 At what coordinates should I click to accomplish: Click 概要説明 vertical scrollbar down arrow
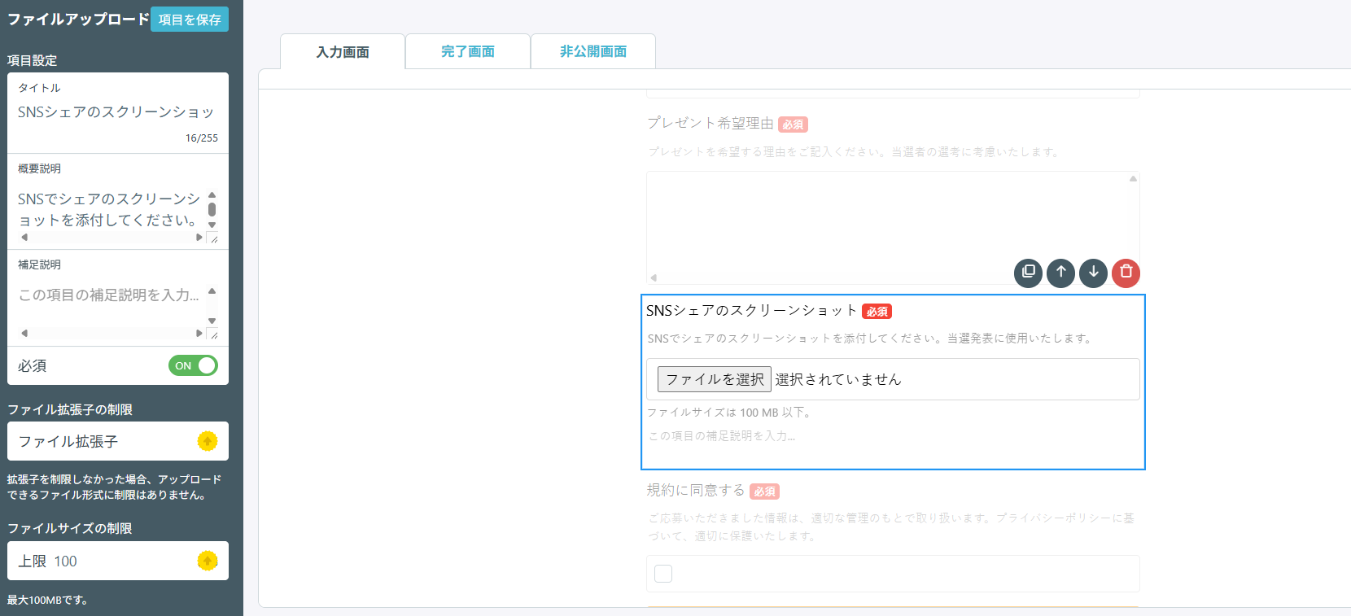click(212, 225)
